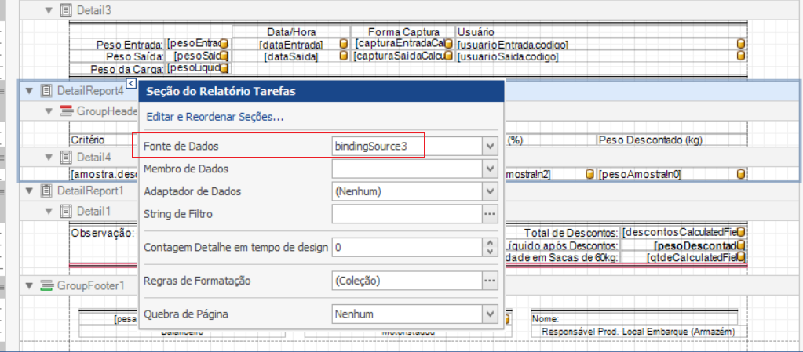The height and width of the screenshot is (352, 803).
Task: Click the Detail4 band icon
Action: [66, 157]
